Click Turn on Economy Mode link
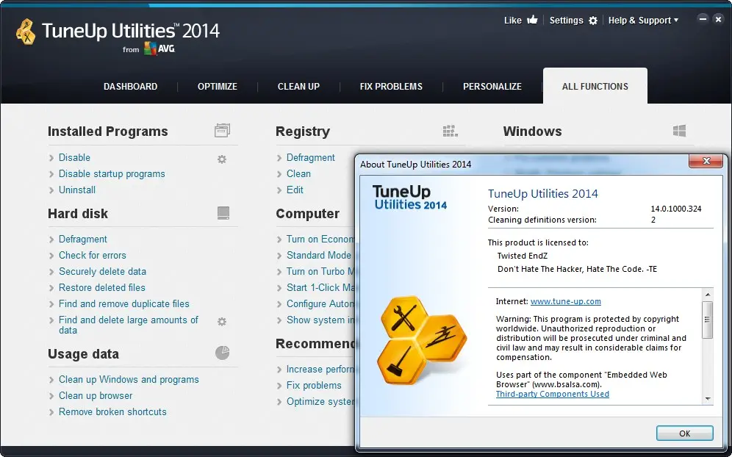Image resolution: width=732 pixels, height=457 pixels. (320, 239)
